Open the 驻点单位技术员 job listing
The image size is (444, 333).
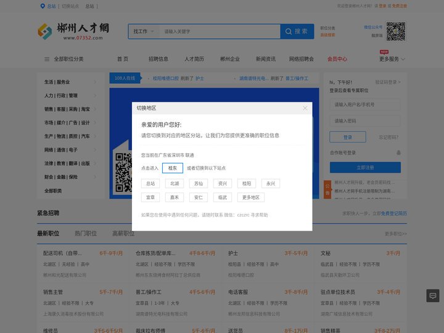tap(338, 292)
